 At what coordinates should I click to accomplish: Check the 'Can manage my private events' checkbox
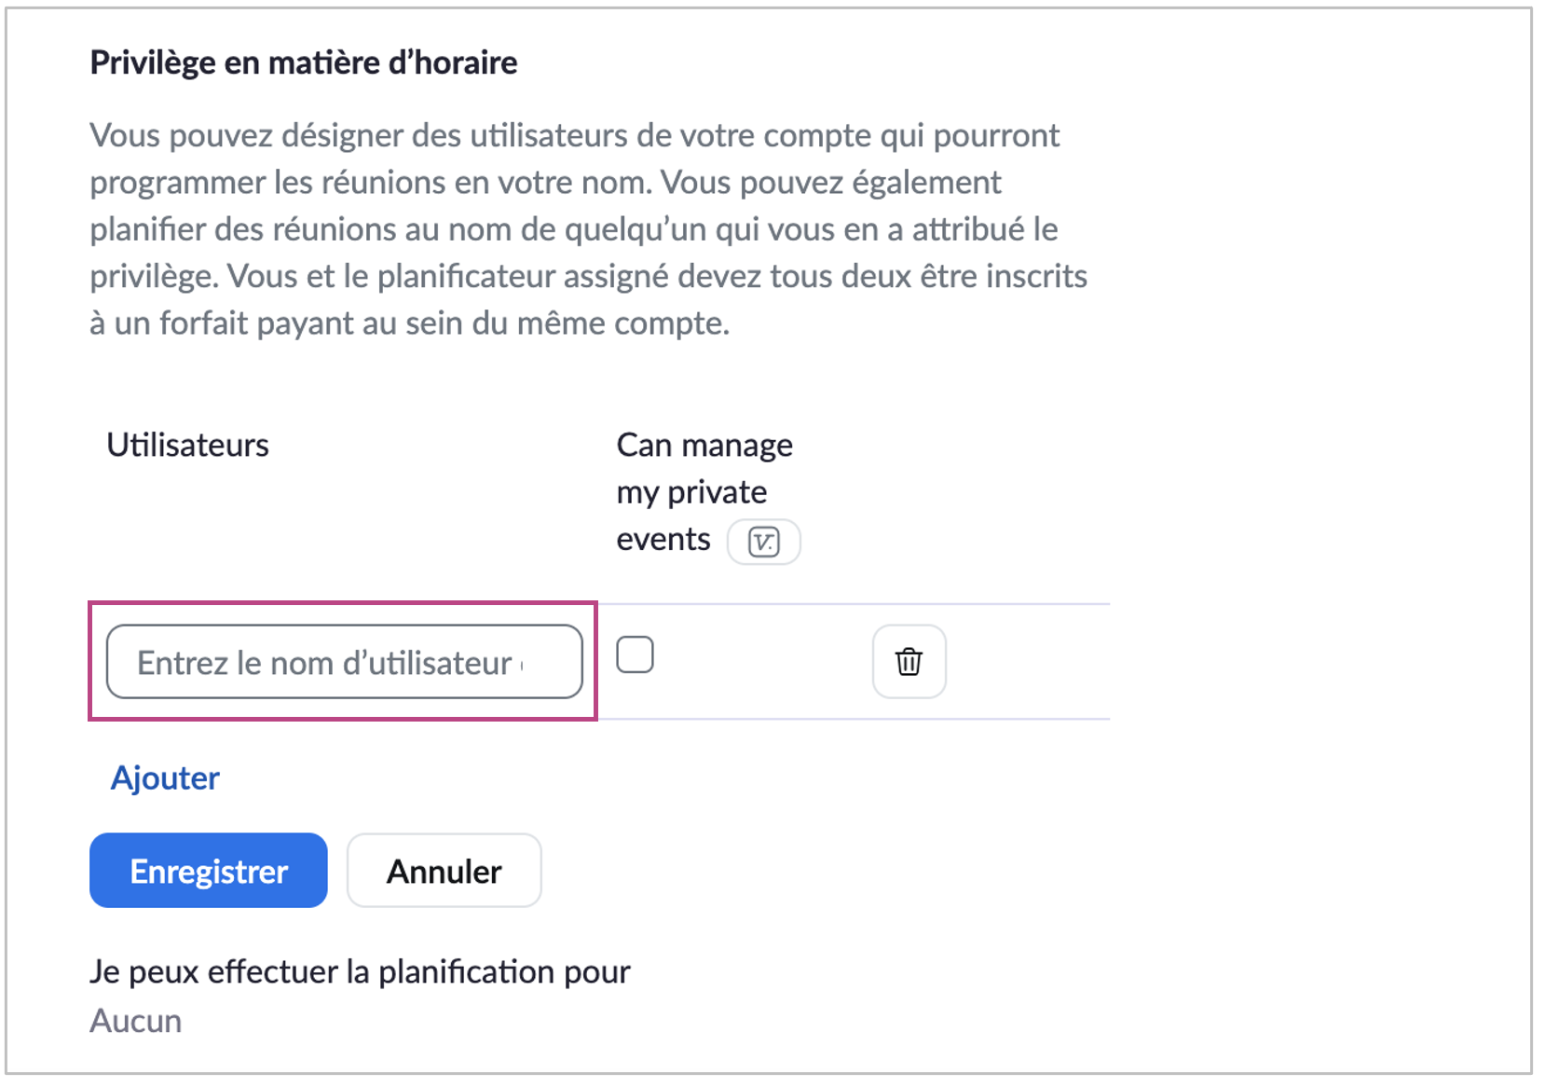(635, 655)
